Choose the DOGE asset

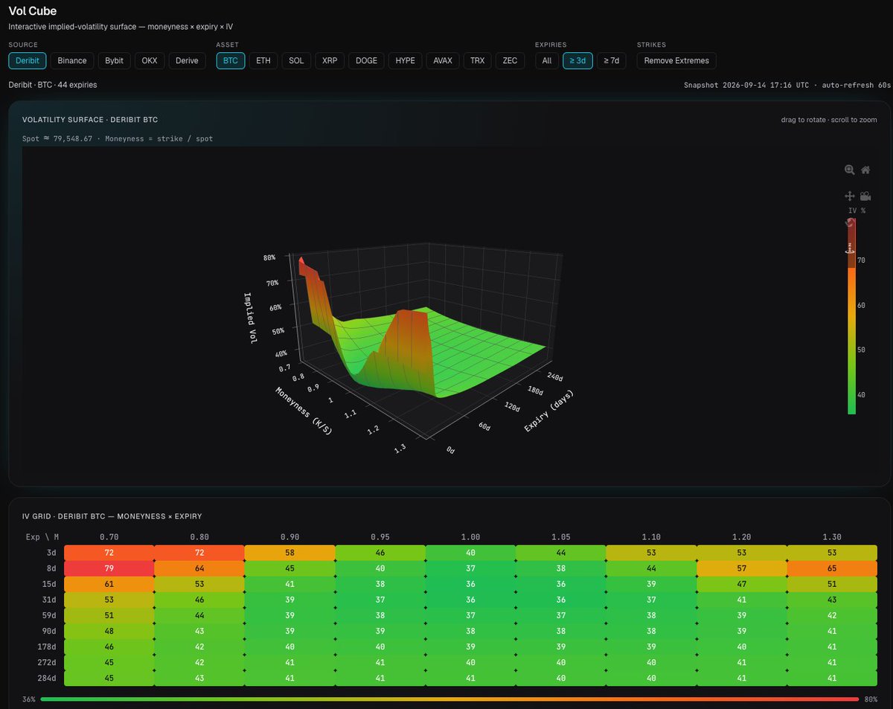(367, 60)
